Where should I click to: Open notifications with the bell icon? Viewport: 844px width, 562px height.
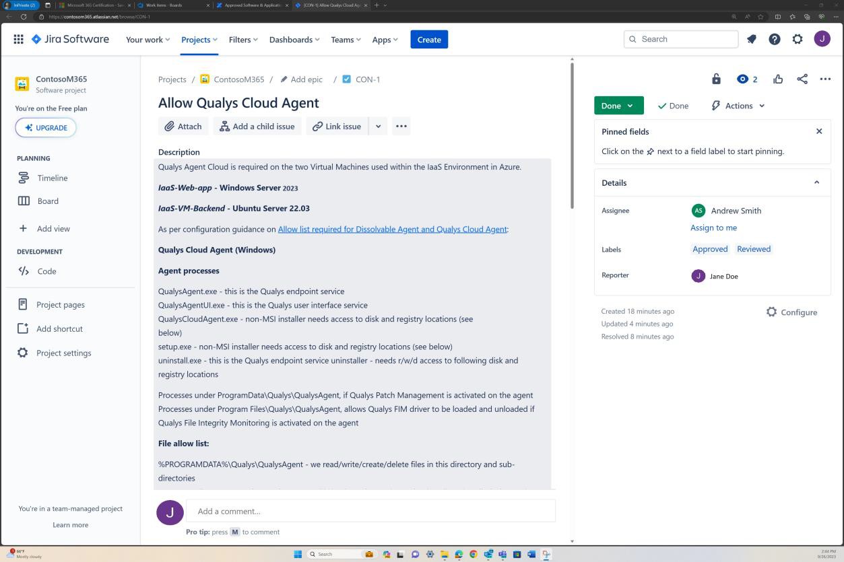(751, 39)
